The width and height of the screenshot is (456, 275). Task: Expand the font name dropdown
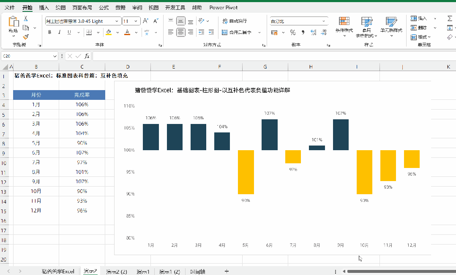[117, 21]
